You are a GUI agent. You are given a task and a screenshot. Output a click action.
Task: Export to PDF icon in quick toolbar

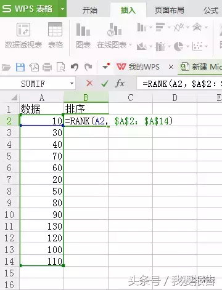[34, 67]
